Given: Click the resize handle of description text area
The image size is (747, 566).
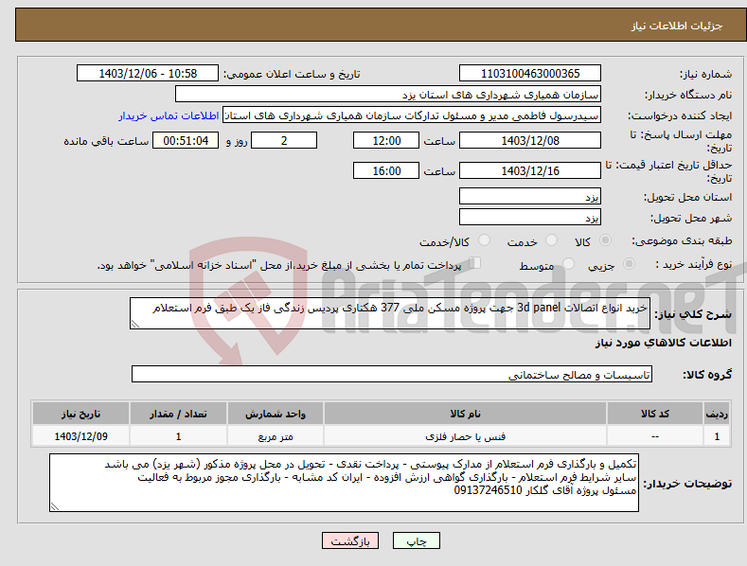Looking at the screenshot, I should pyautogui.click(x=135, y=324).
